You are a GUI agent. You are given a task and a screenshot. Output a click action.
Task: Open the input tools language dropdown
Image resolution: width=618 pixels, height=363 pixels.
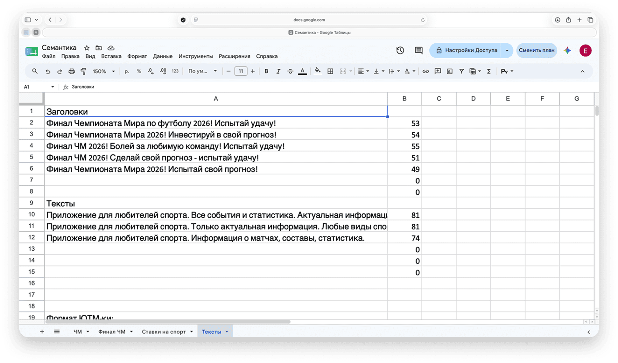507,71
